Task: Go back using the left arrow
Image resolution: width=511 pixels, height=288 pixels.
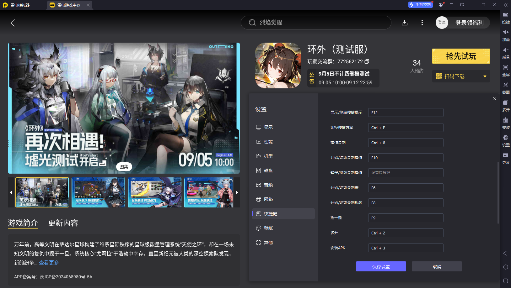Action: tap(13, 23)
